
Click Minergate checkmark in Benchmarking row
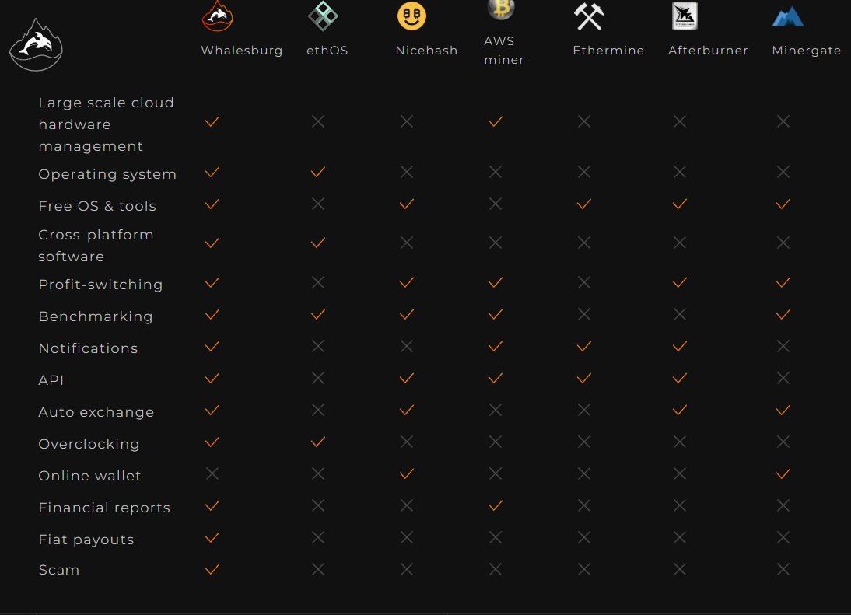pyautogui.click(x=783, y=315)
